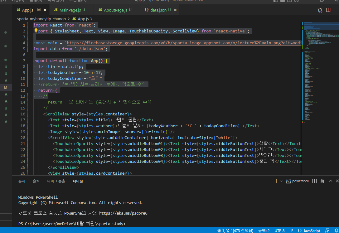This screenshot has width=339, height=233.
Task: Open the AboutPage.js tab
Action: tap(115, 10)
